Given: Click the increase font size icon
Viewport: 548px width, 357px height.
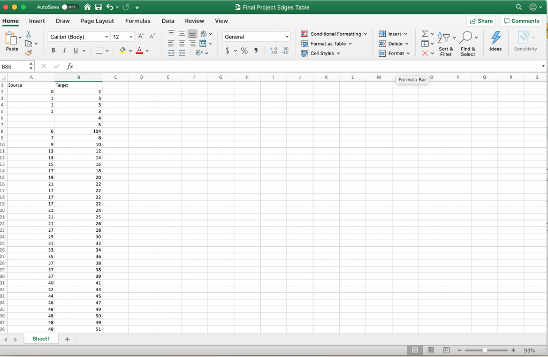Looking at the screenshot, I should [141, 36].
